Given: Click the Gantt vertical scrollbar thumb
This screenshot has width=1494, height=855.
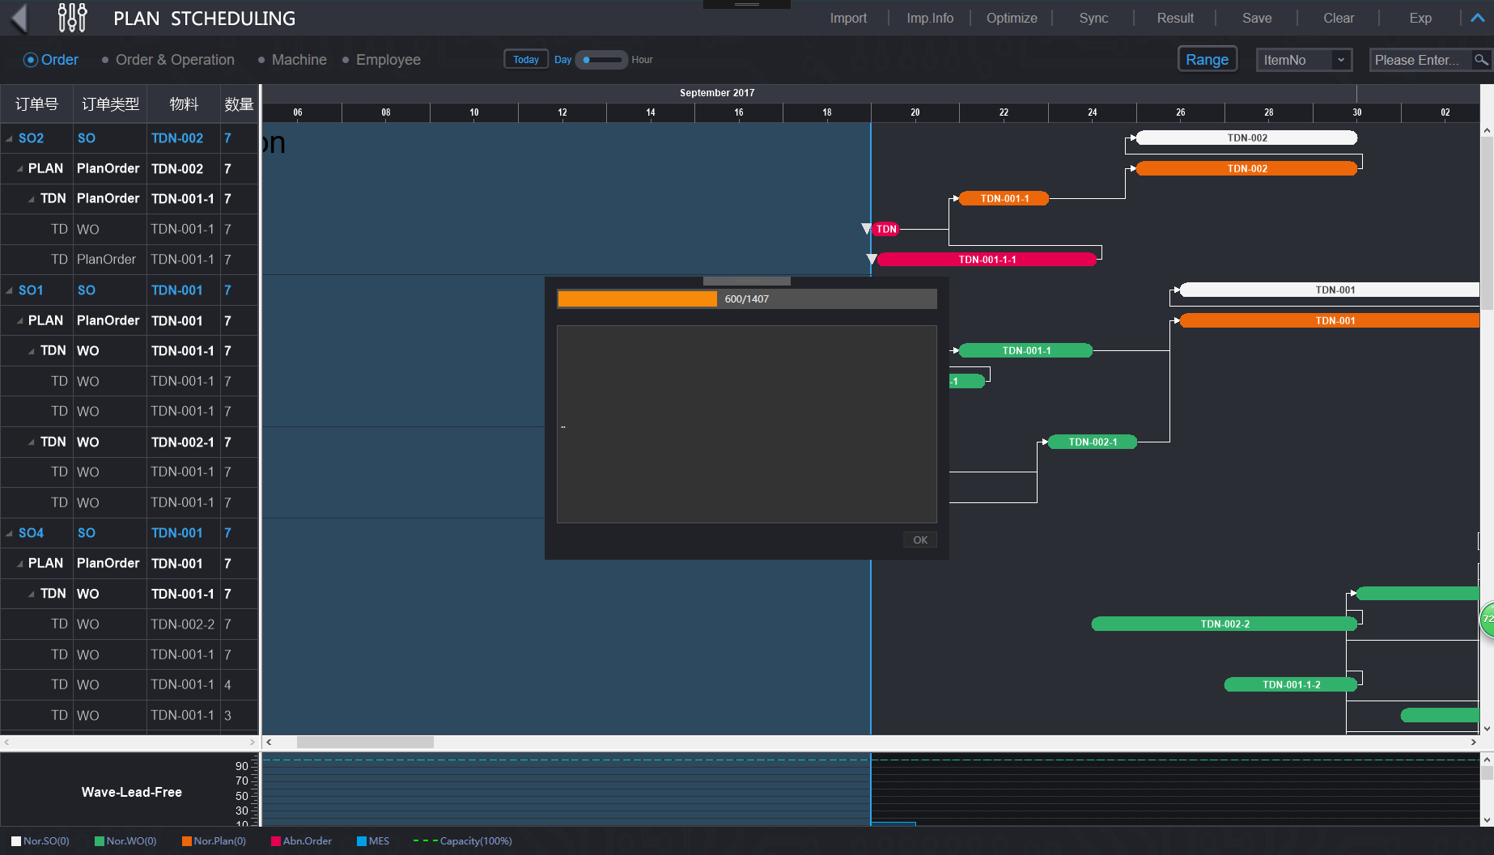Looking at the screenshot, I should 1487,222.
